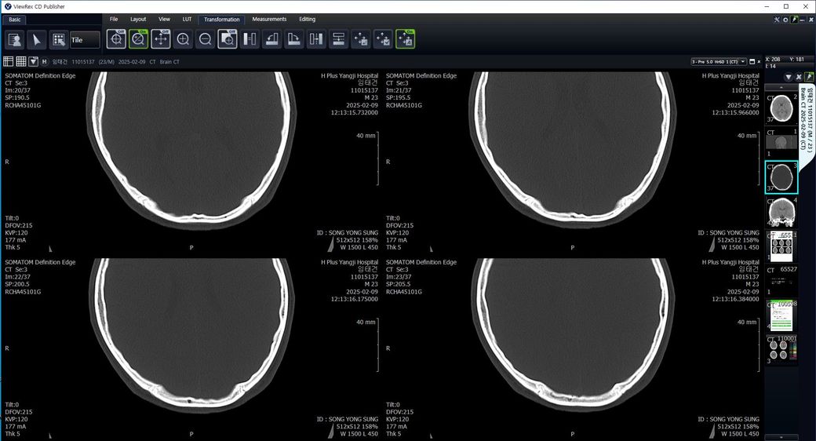Click the rotate clockwise icon
This screenshot has height=441, width=816.
tap(294, 39)
